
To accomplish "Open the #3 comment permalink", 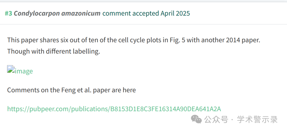I will click(x=9, y=13).
